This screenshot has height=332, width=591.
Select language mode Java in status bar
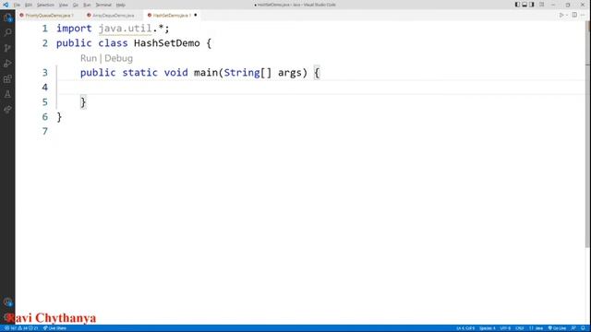[x=537, y=328]
